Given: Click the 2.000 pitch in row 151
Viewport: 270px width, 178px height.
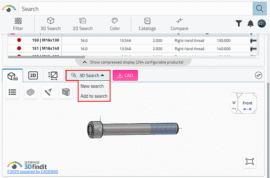Looking at the screenshot, I should pos(157,49).
